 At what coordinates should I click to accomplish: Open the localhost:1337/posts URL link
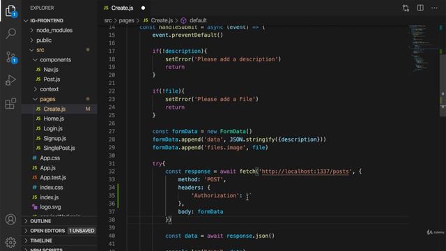point(305,172)
